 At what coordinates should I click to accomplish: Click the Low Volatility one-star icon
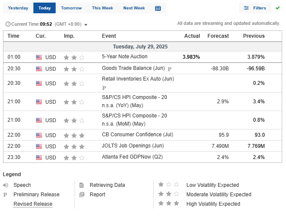coord(169,185)
